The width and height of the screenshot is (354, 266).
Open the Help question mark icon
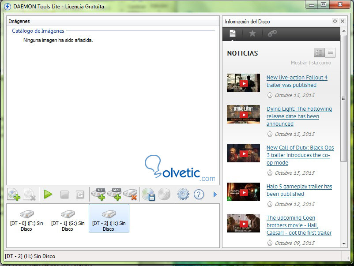199,194
